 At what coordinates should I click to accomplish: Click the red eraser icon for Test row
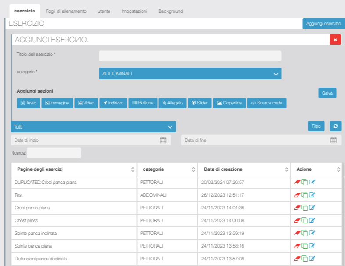(297, 195)
